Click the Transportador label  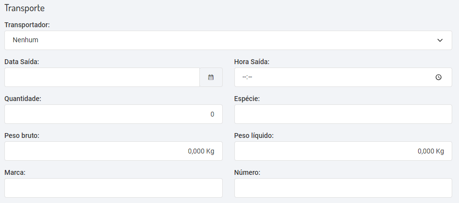click(x=27, y=24)
